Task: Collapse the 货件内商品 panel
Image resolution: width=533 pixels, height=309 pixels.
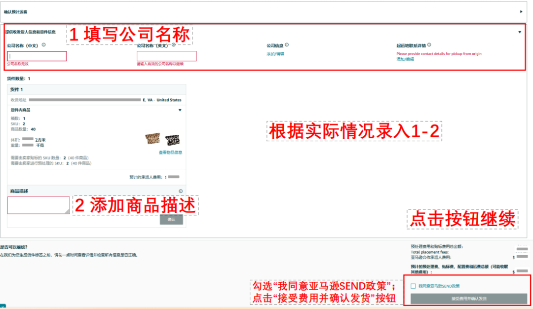Action: (180, 110)
